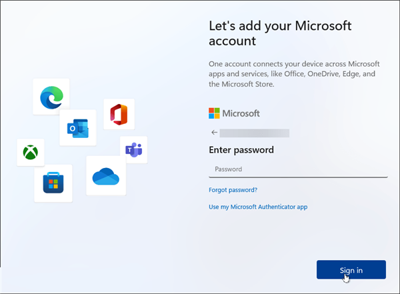Focus the Password input field
400x294 pixels.
pyautogui.click(x=298, y=169)
